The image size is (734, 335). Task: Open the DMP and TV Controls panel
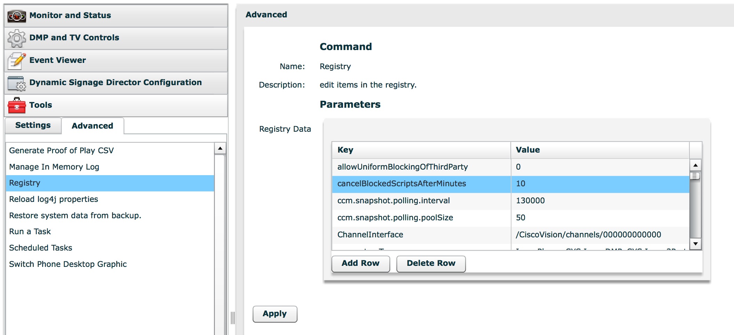pyautogui.click(x=116, y=38)
